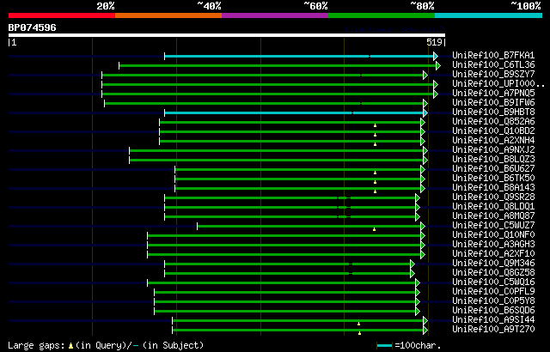This screenshot has width=550, height=352.
Task: Click the cyan alignment bar for UniRef100_B7FKA1
Action: tap(299, 56)
